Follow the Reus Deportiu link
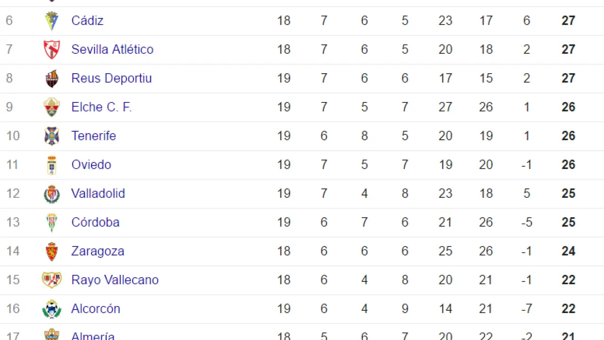This screenshot has width=604, height=340. (111, 78)
